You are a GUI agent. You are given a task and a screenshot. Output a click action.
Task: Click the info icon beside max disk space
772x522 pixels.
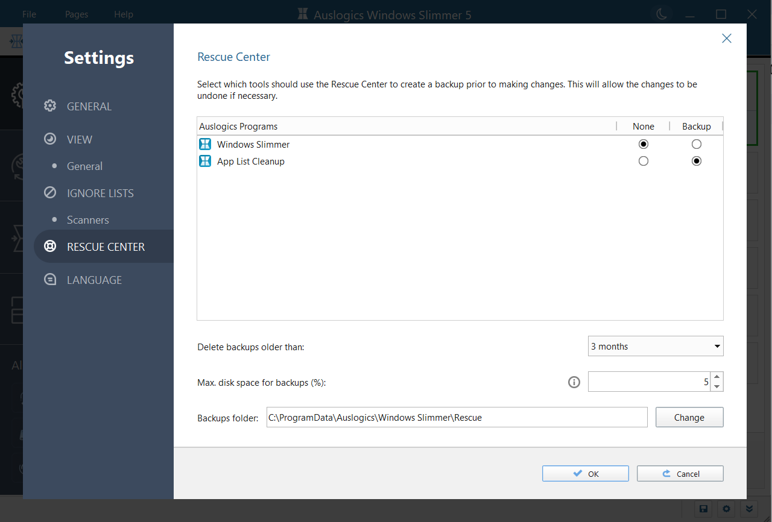(574, 382)
